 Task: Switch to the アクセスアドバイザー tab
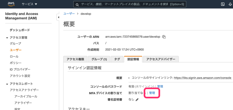(161, 59)
